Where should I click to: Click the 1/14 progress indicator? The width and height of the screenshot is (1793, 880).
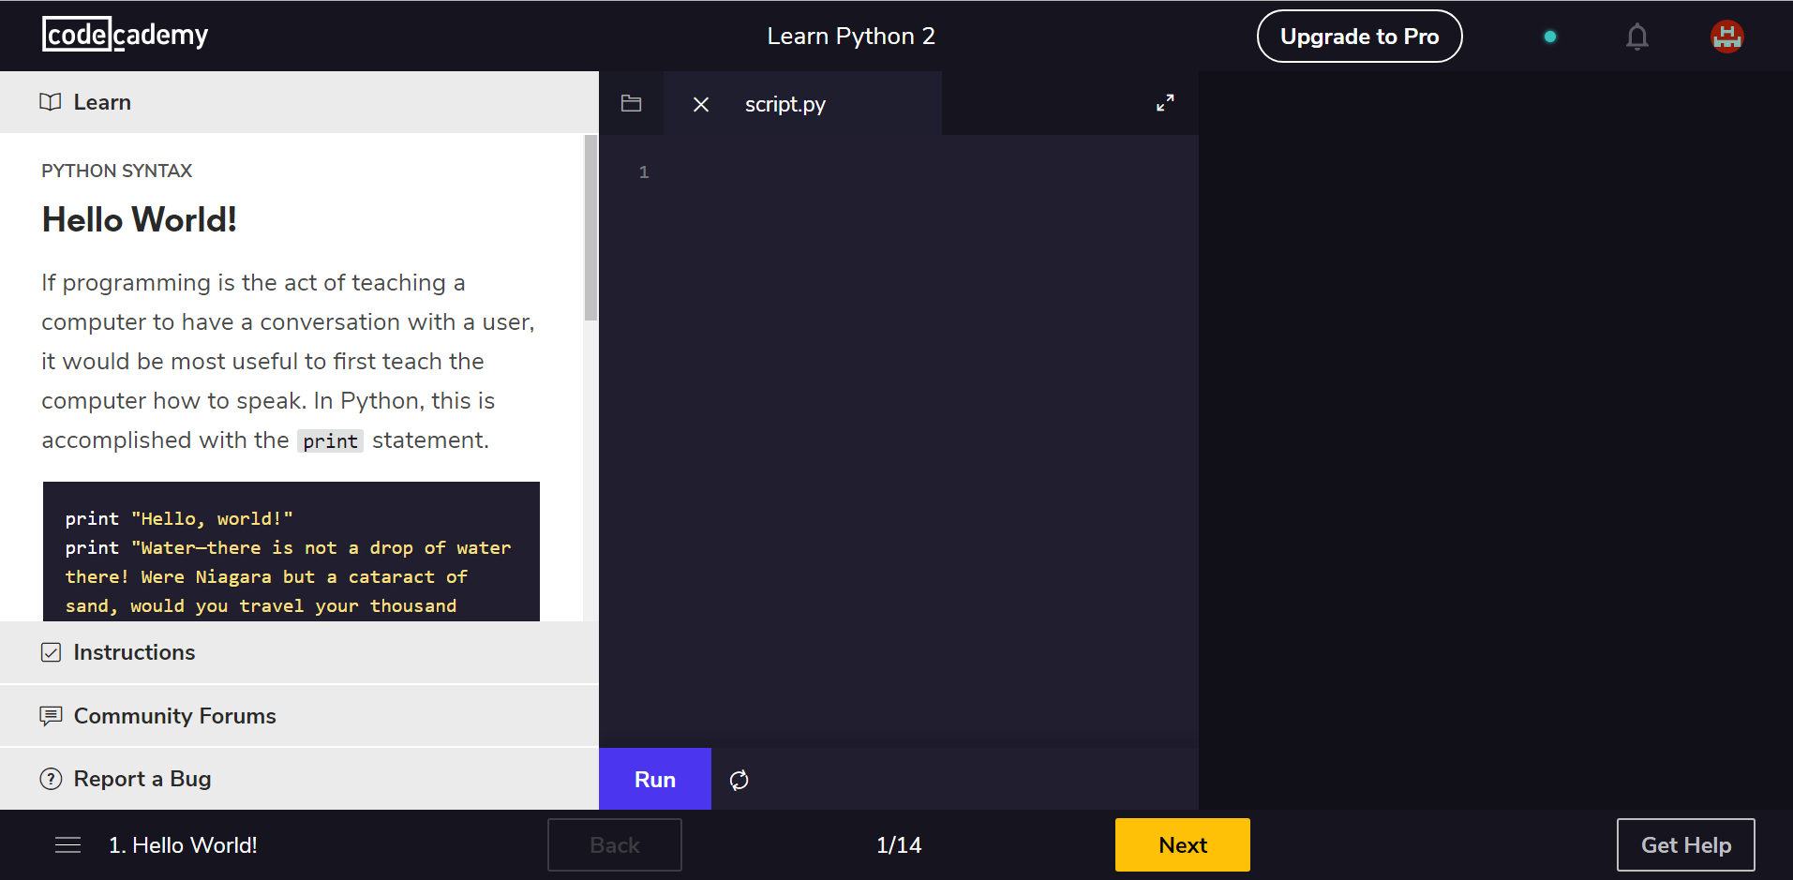point(899,845)
